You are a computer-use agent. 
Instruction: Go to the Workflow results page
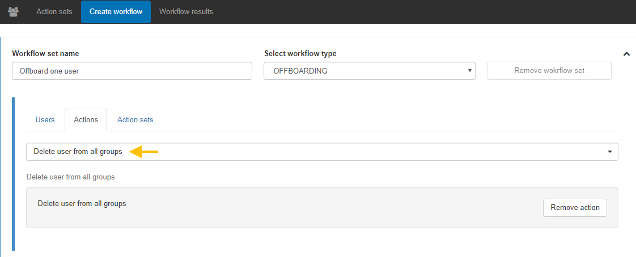tap(186, 12)
